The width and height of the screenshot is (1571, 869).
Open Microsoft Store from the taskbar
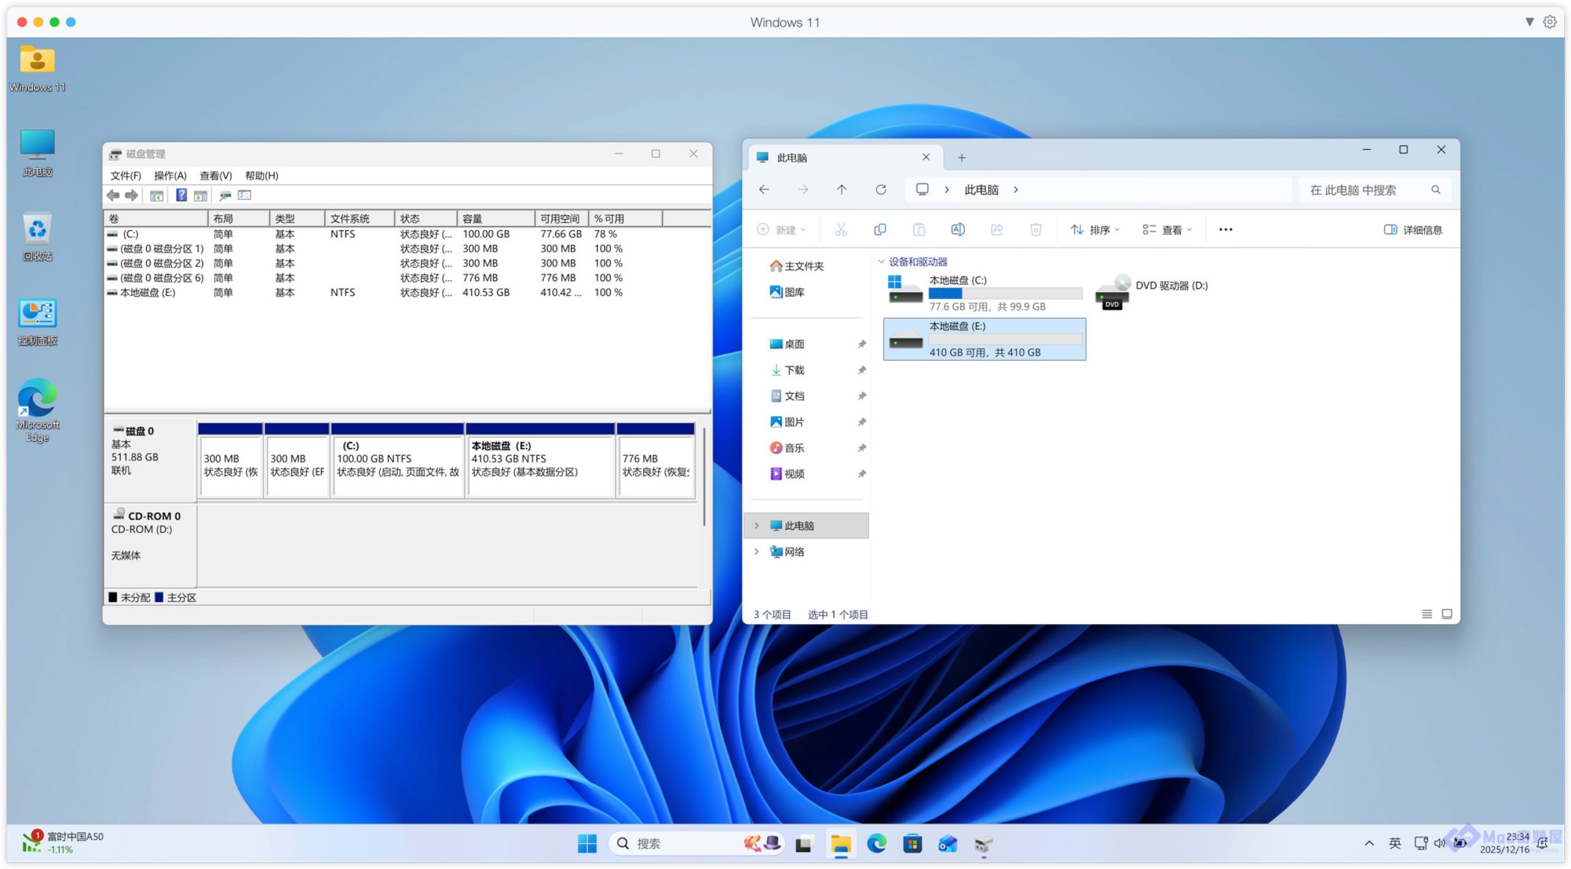click(912, 844)
